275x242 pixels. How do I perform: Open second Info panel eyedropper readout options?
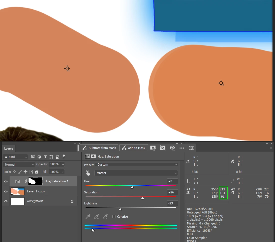(232, 161)
